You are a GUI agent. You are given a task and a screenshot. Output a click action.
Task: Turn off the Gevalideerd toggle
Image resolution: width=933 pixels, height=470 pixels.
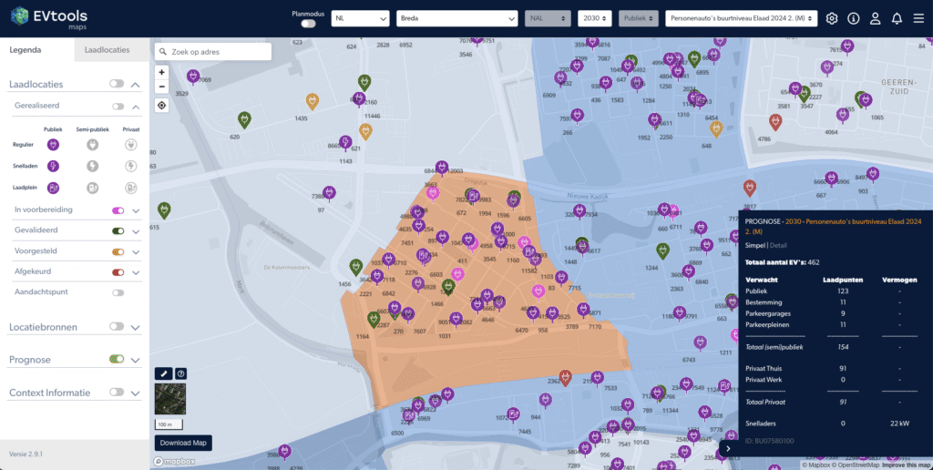[118, 230]
